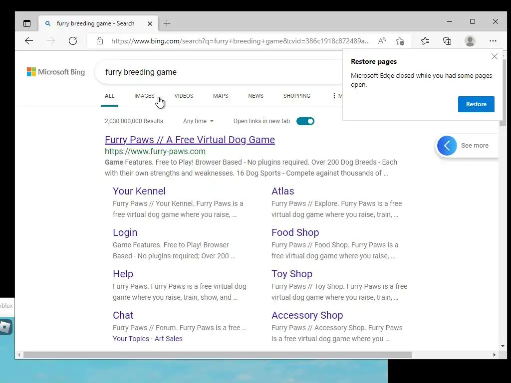Screen dimensions: 511x383
Task: Click the vertical scrollbar down arrow
Action: pos(503,346)
